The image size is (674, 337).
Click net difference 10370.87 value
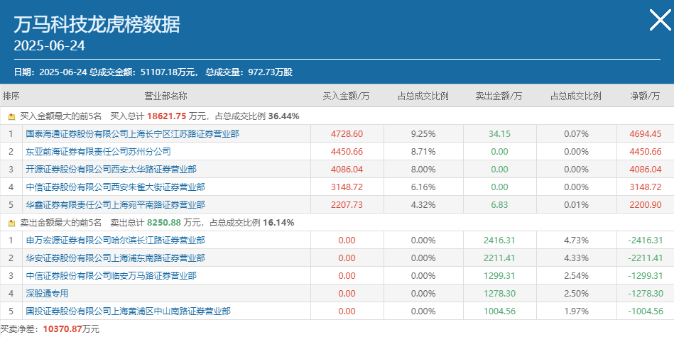[x=62, y=329]
